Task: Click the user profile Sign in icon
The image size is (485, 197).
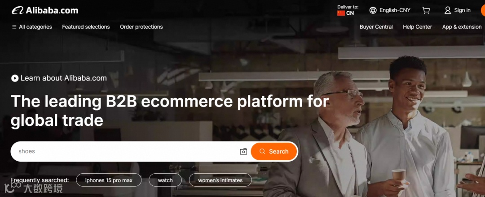Action: point(448,10)
